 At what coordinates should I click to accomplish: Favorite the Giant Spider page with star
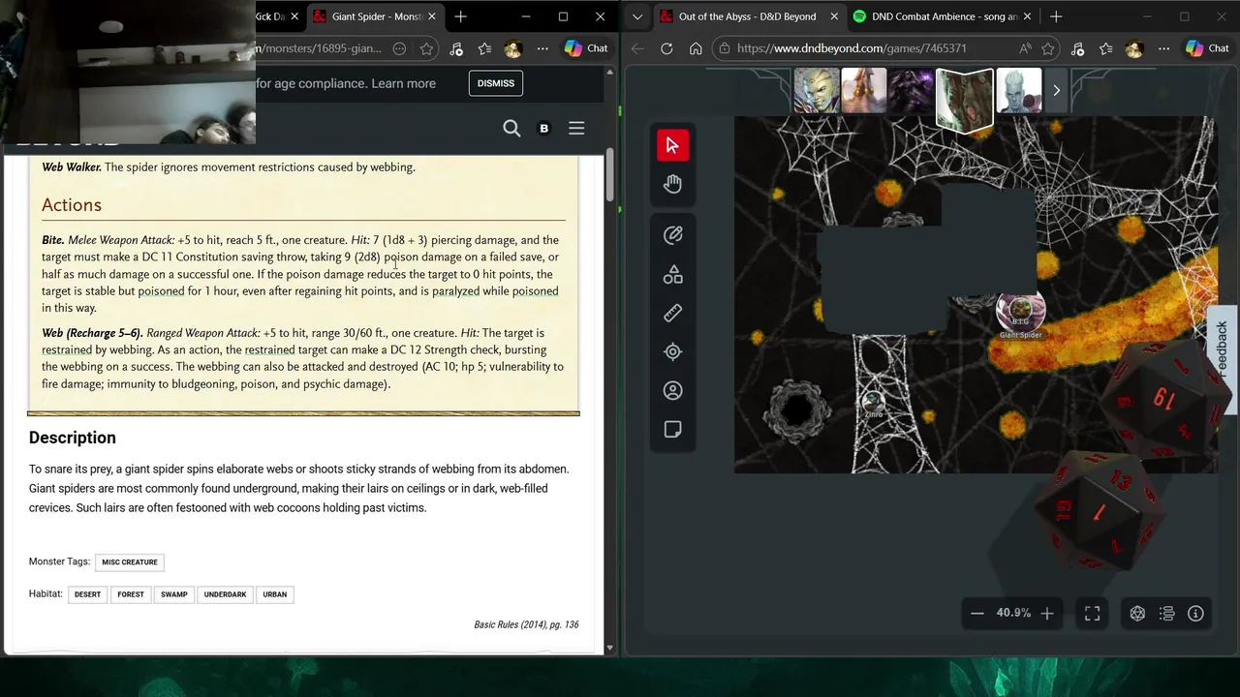click(x=426, y=48)
